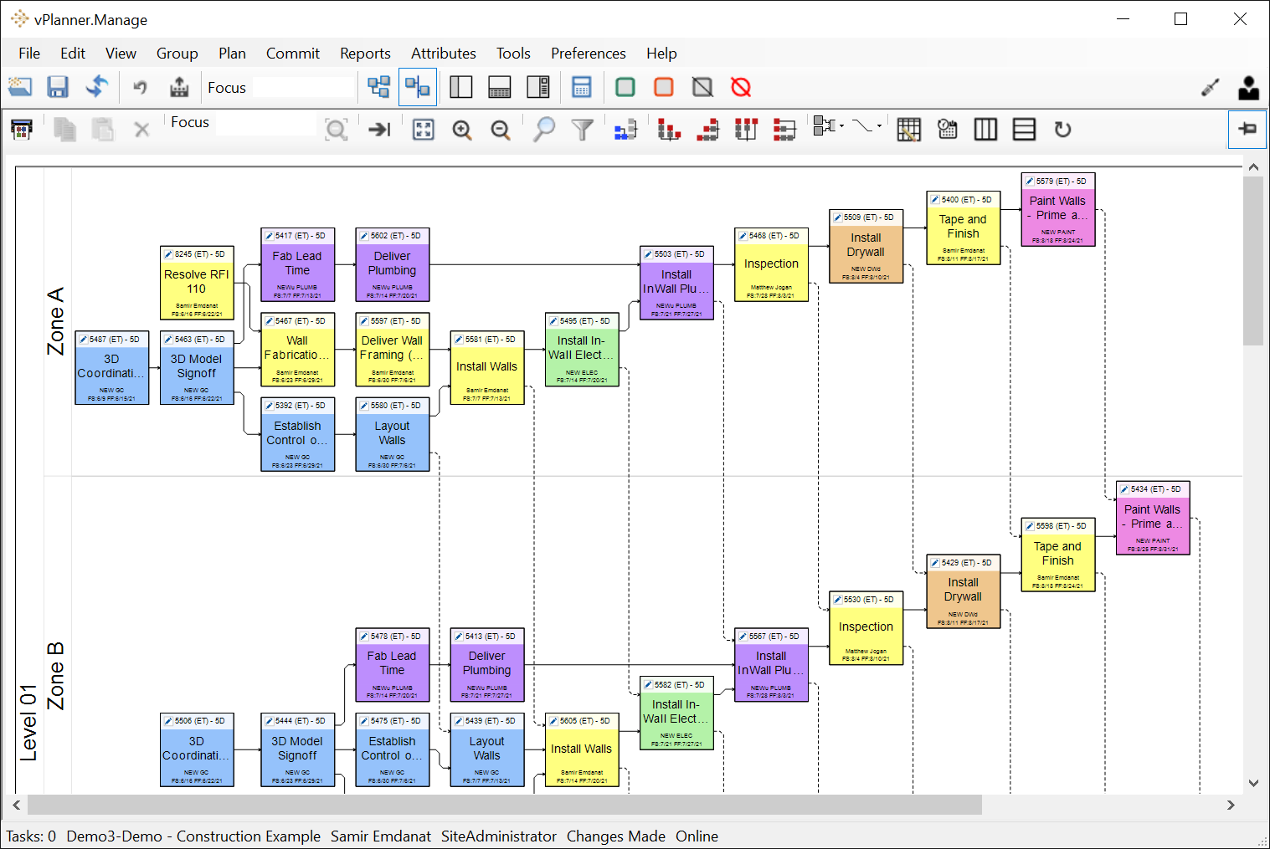Open the Attributes menu
The height and width of the screenshot is (849, 1270).
[443, 54]
